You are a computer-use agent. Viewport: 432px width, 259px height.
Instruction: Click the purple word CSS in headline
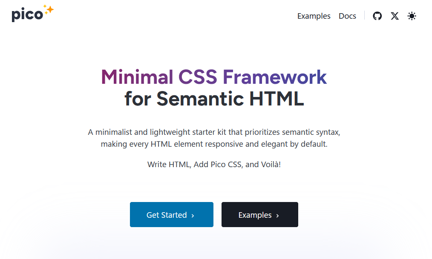(x=198, y=77)
